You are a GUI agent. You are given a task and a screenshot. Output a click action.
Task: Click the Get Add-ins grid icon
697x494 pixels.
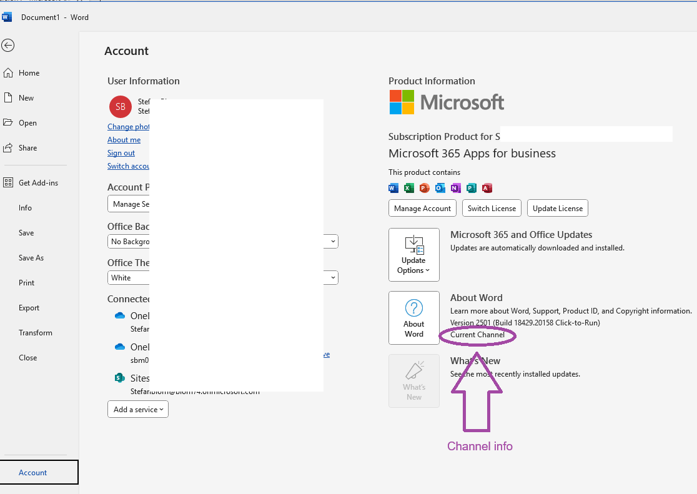tap(8, 183)
